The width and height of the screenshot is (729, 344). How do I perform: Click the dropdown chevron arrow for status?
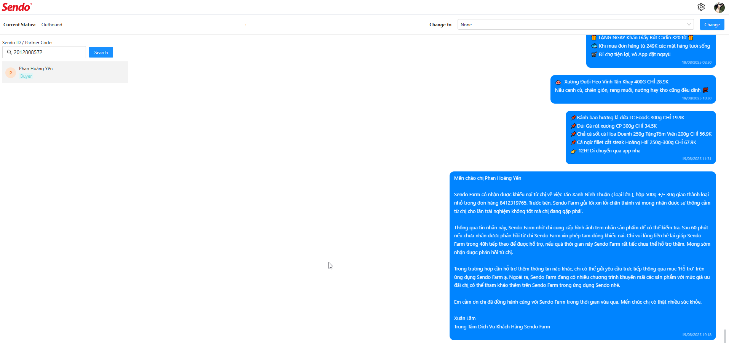[689, 25]
